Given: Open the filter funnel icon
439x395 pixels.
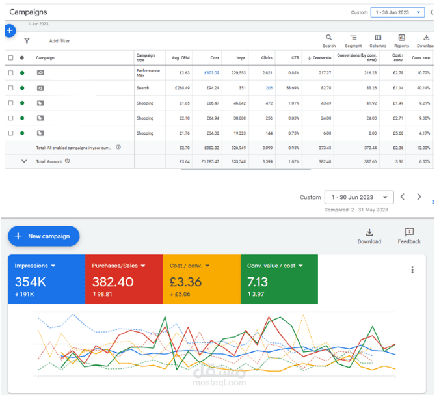Looking at the screenshot, I should coord(27,41).
